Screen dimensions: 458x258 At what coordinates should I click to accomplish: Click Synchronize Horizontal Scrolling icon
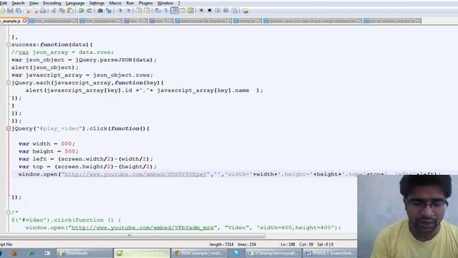coord(147,11)
